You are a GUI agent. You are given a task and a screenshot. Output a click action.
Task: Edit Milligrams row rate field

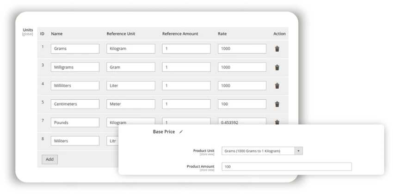[242, 67]
